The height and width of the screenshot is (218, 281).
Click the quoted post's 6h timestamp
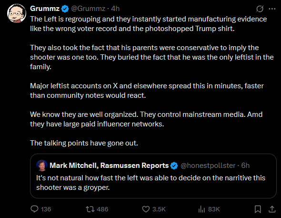[x=245, y=166]
